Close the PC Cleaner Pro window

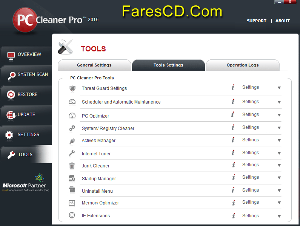point(290,2)
